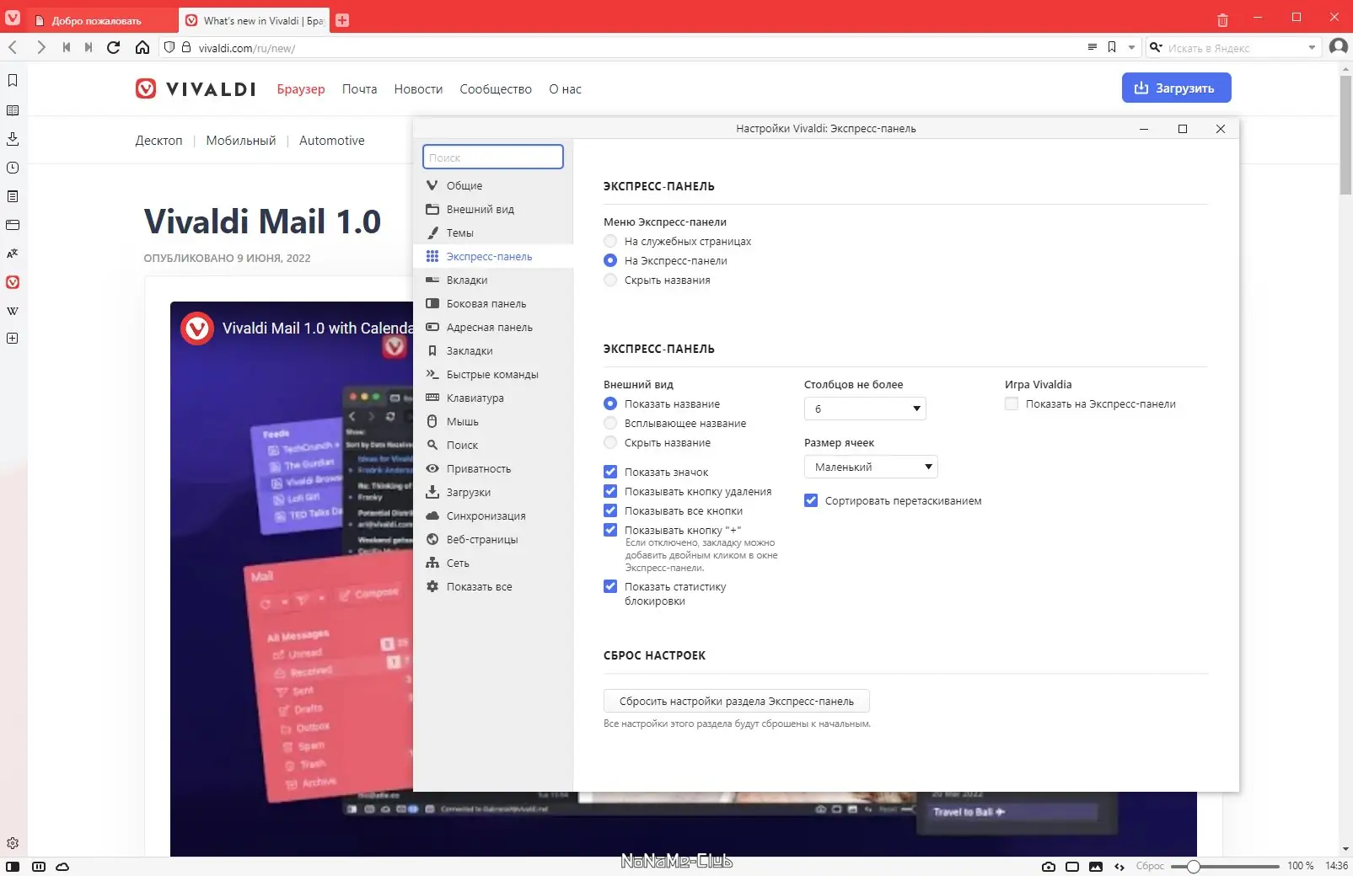This screenshot has height=876, width=1353.
Task: Open the Windows side panel
Action: pyautogui.click(x=13, y=225)
